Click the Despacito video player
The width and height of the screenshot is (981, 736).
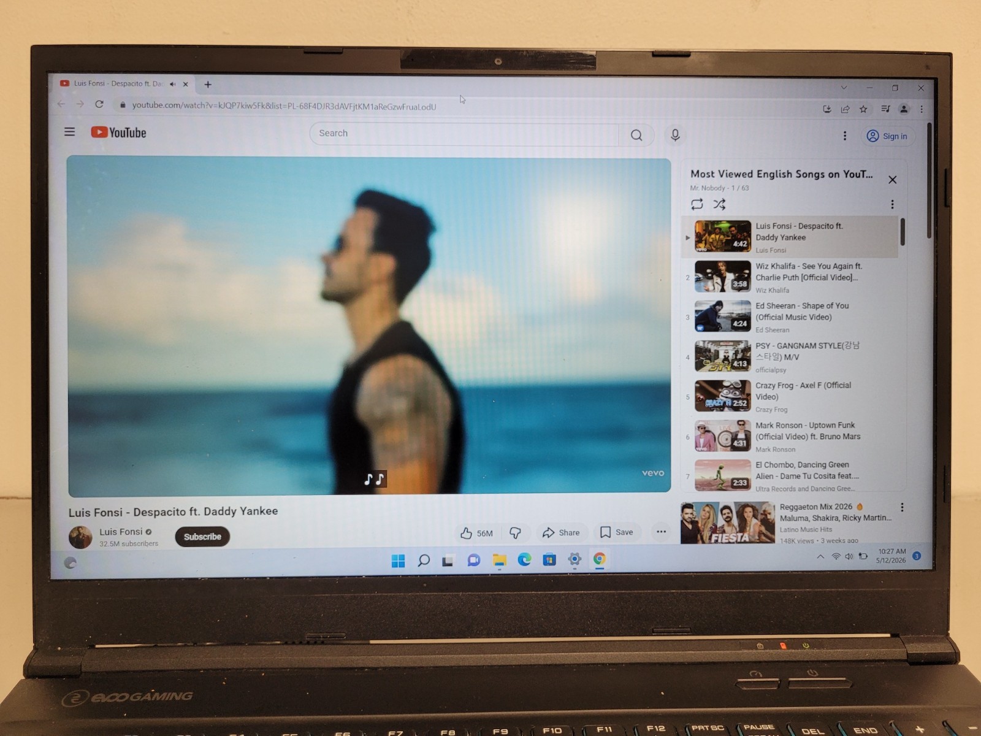click(x=369, y=326)
